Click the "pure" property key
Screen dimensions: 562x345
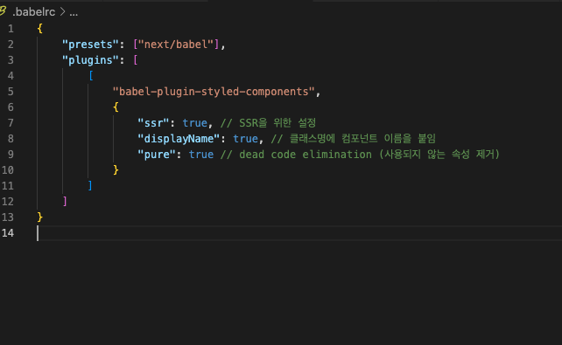(157, 155)
